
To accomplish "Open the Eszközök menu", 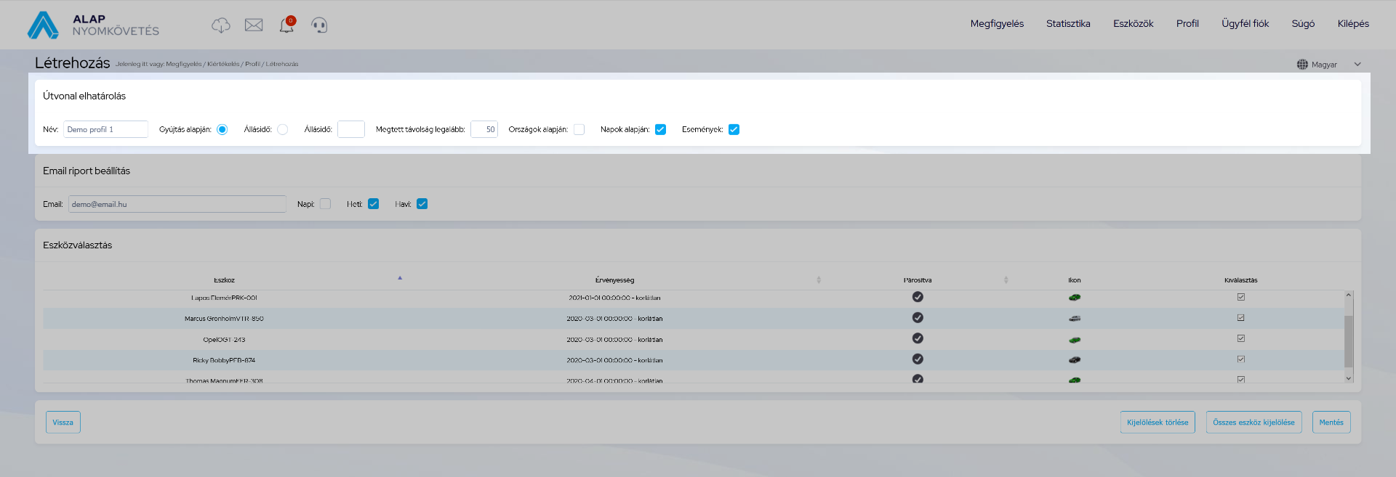I will click(x=1133, y=24).
